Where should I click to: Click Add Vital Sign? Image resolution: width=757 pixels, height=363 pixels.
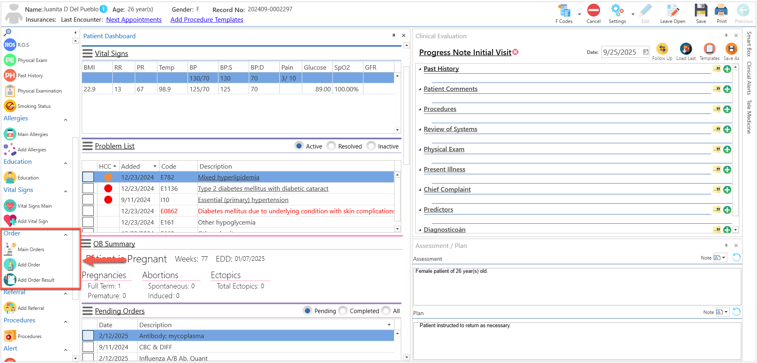click(x=26, y=221)
